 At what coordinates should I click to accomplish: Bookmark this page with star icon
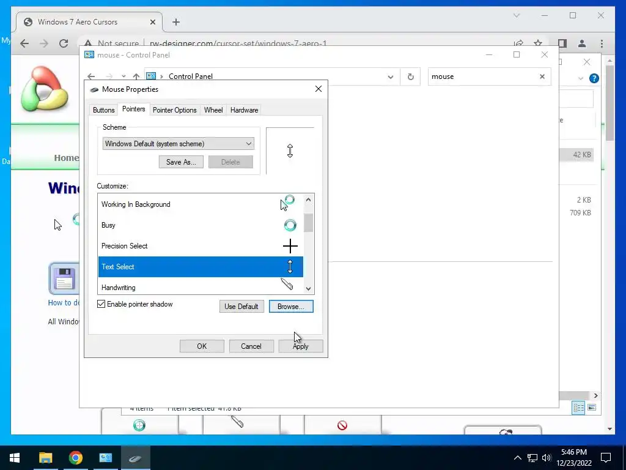click(x=538, y=43)
